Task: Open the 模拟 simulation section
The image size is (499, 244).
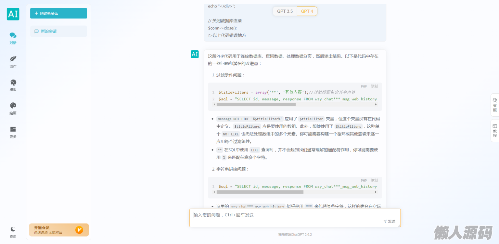Action: pos(13,85)
